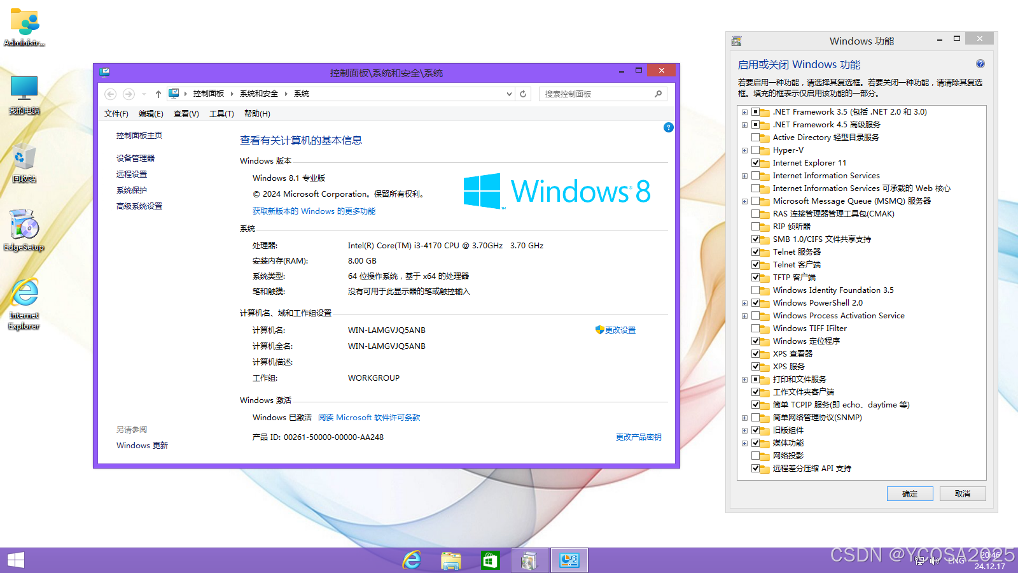This screenshot has height=573, width=1018.
Task: Uncheck the TFTP 客户端 checkbox
Action: click(756, 278)
